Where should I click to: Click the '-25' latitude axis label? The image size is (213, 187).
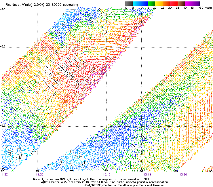3,46
